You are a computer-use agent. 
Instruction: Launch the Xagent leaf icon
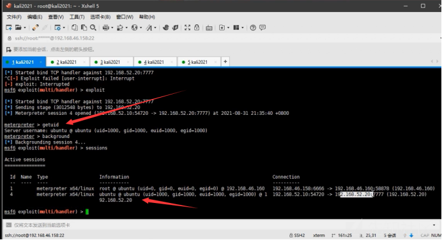(x=175, y=27)
